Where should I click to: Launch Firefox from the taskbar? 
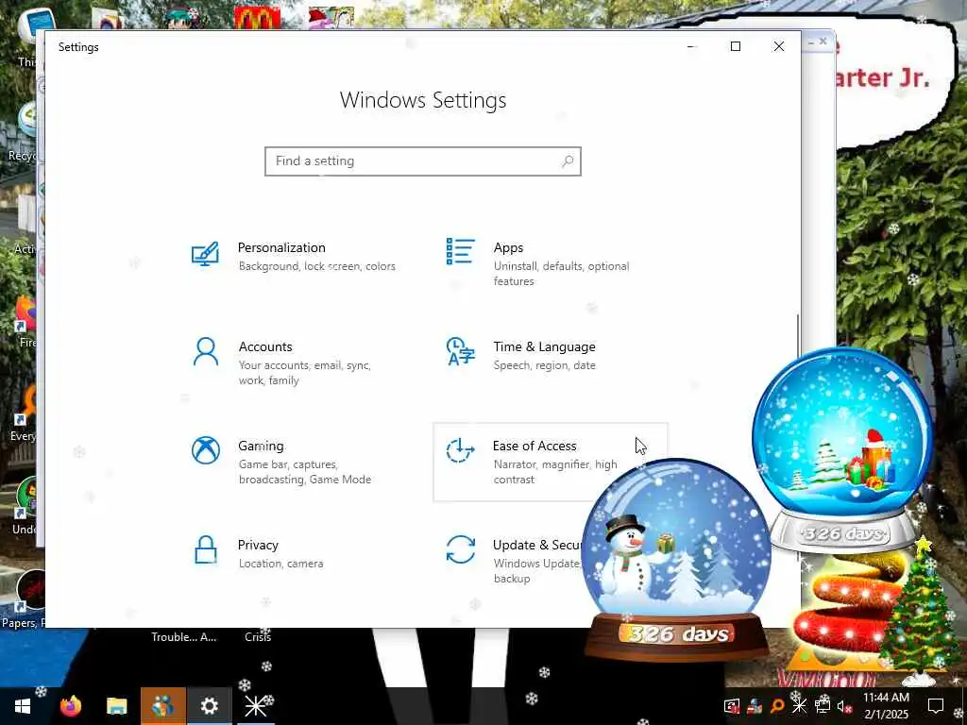(x=71, y=706)
